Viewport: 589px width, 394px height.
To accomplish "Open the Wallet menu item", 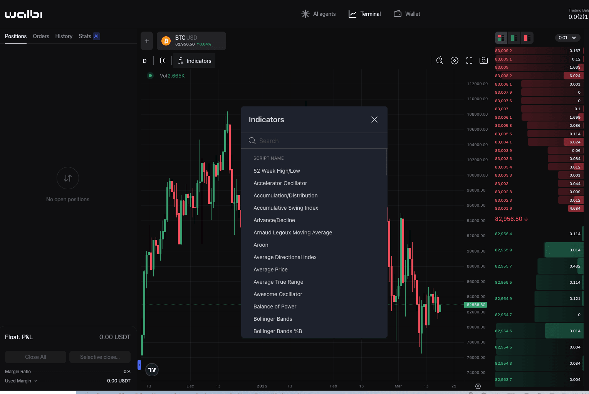I will 407,14.
